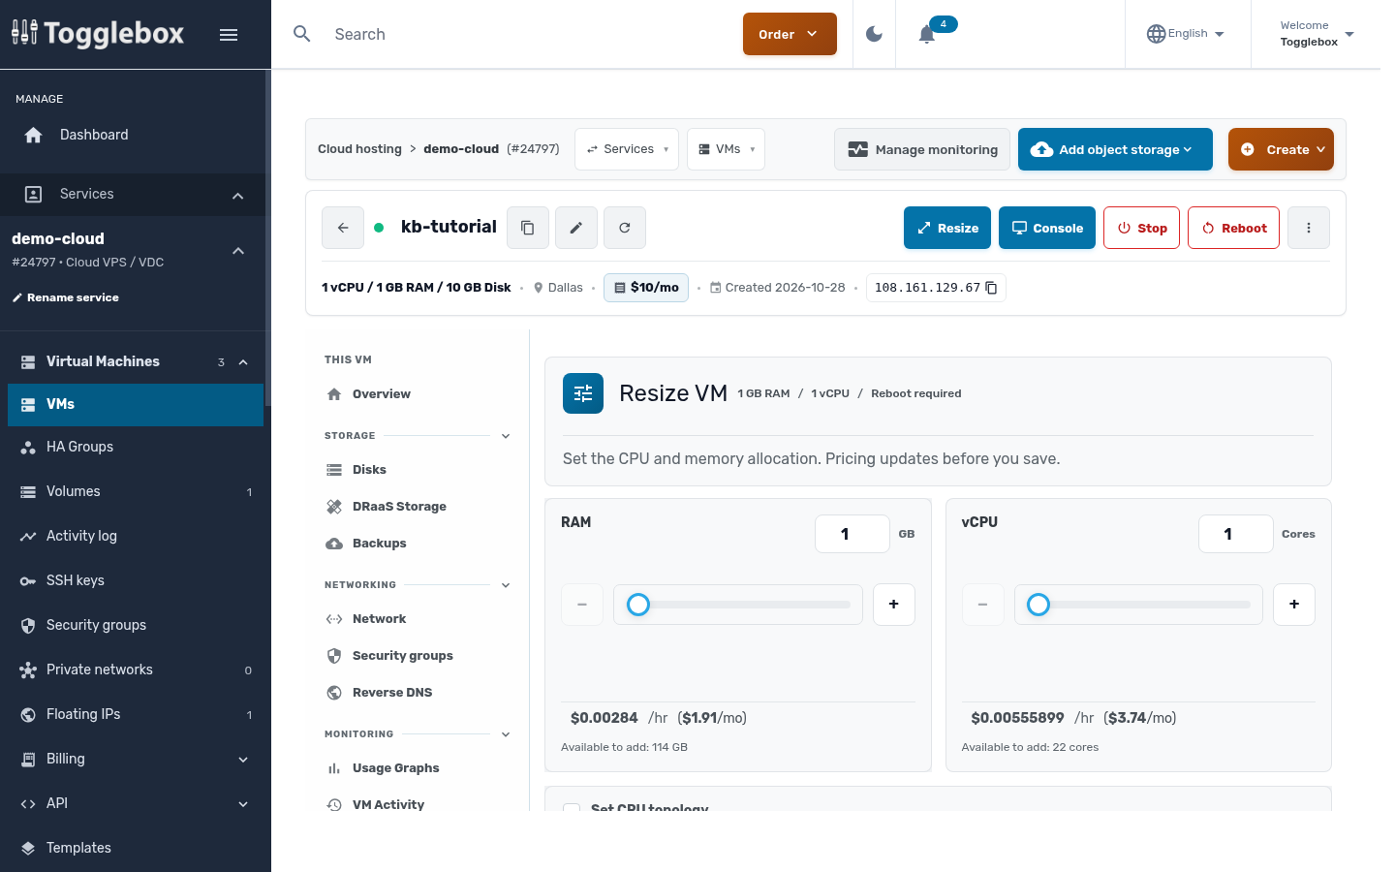Click the Resize button
Viewport: 1395px width, 872px height.
[x=947, y=228]
